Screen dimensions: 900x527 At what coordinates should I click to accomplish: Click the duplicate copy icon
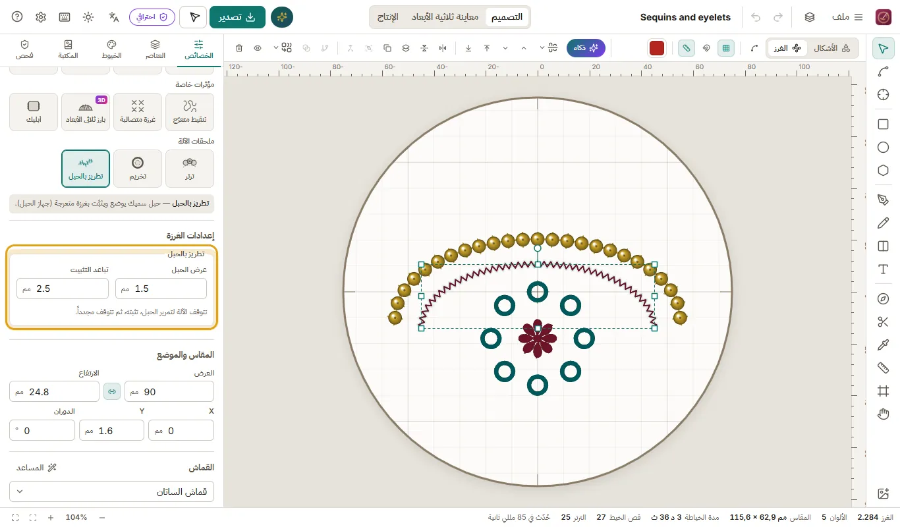tap(387, 48)
